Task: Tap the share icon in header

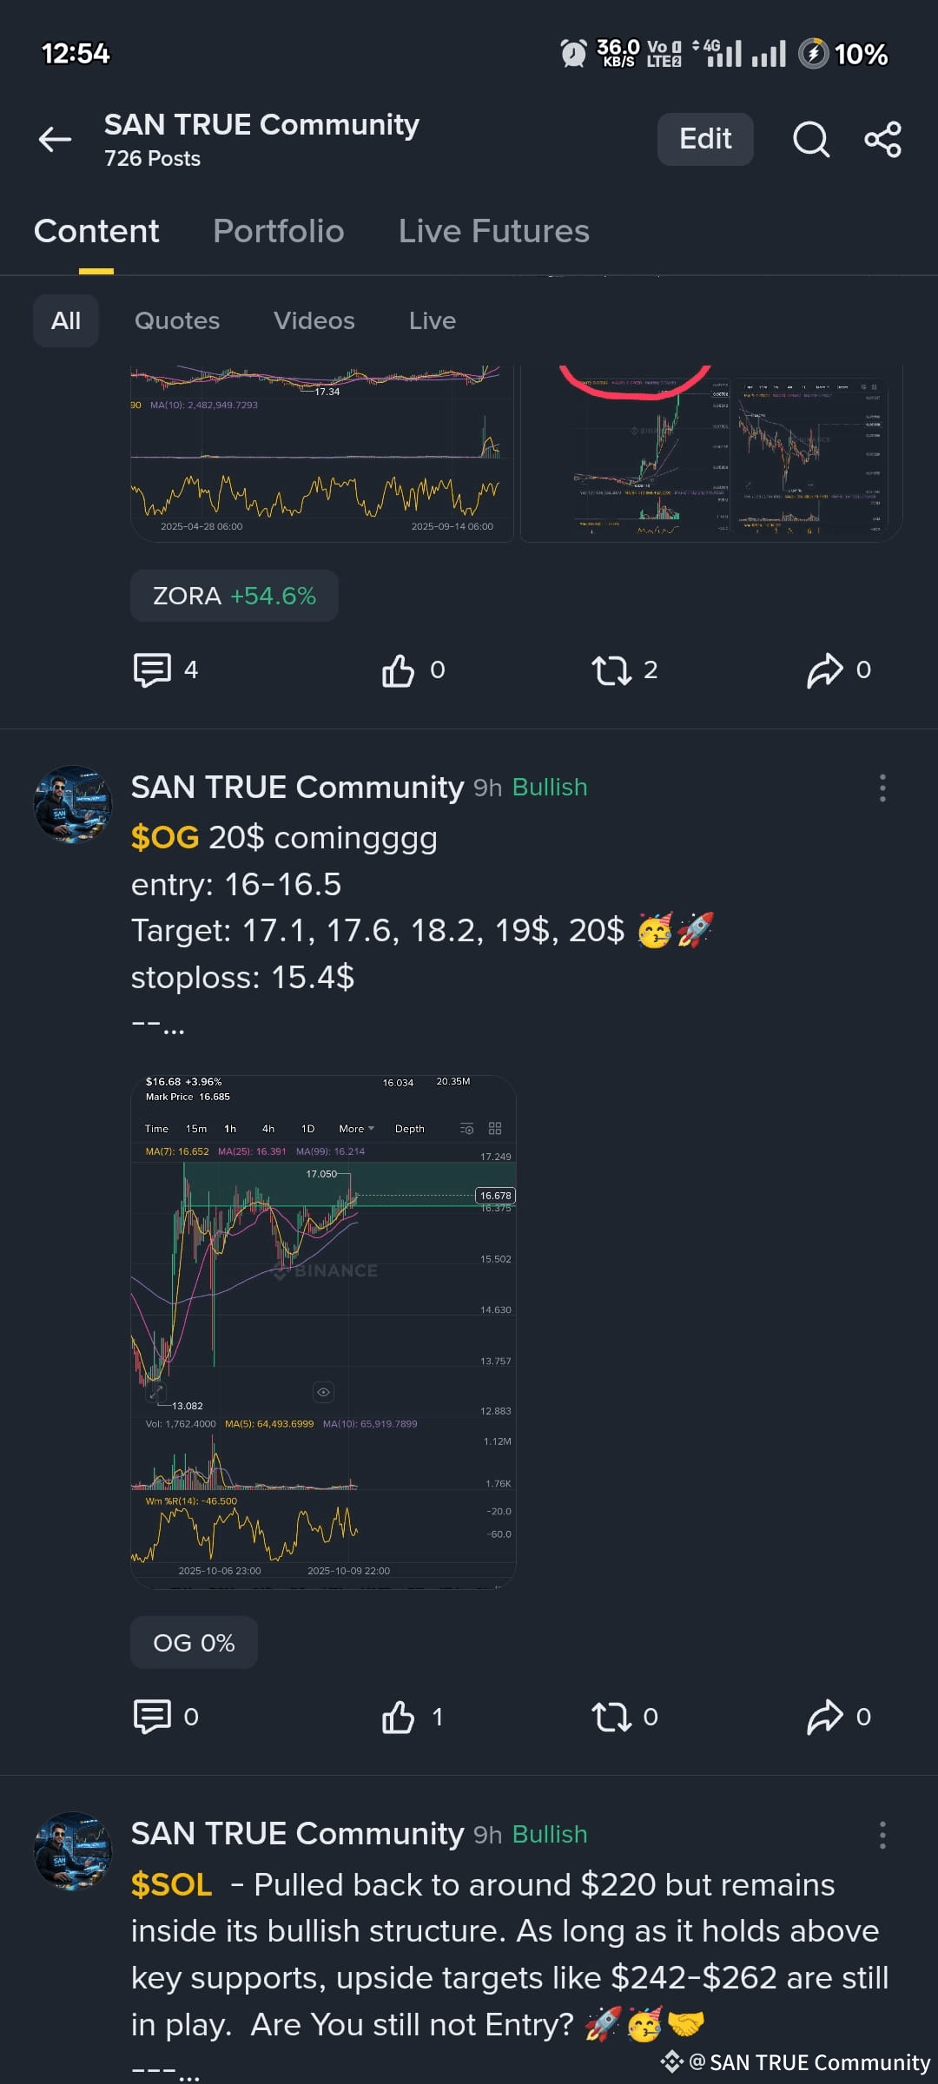Action: click(883, 139)
